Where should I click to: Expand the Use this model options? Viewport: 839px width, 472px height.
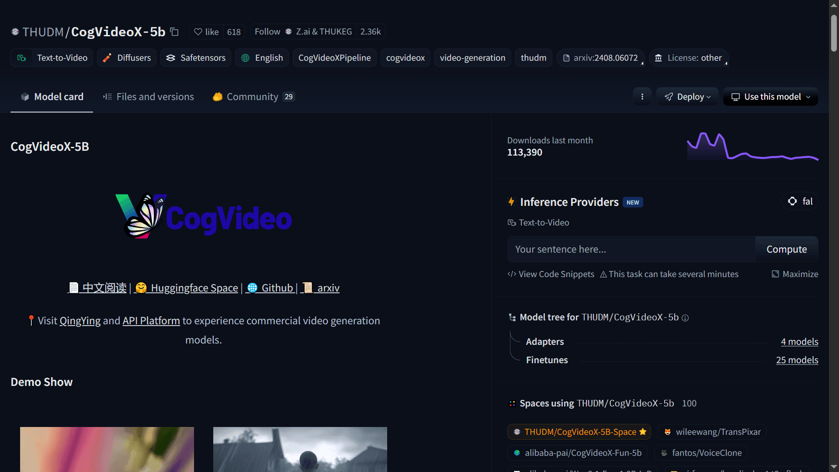pos(770,97)
